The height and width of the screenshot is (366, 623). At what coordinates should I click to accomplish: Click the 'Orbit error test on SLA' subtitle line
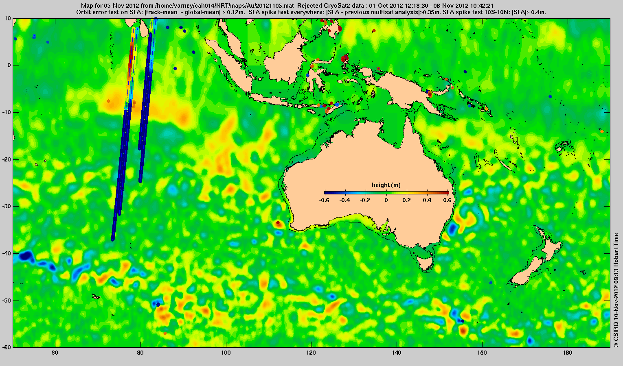(x=311, y=12)
